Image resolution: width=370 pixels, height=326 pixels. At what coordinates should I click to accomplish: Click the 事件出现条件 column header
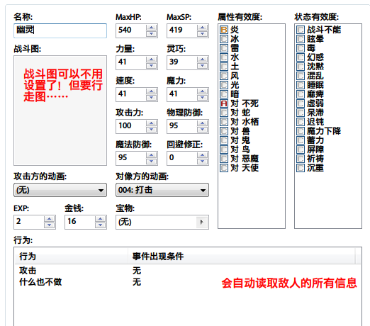point(242,257)
